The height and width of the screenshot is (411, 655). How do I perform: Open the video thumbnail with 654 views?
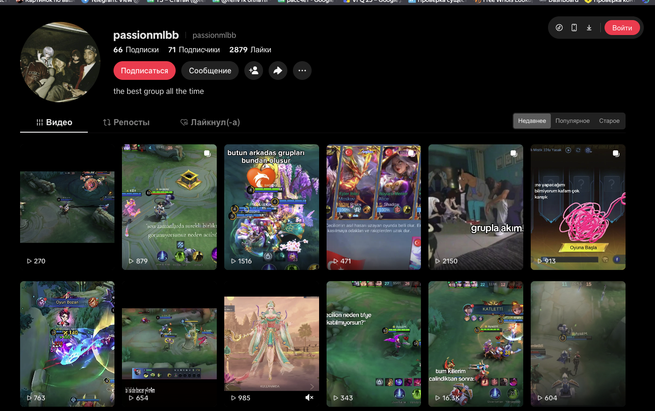169,344
